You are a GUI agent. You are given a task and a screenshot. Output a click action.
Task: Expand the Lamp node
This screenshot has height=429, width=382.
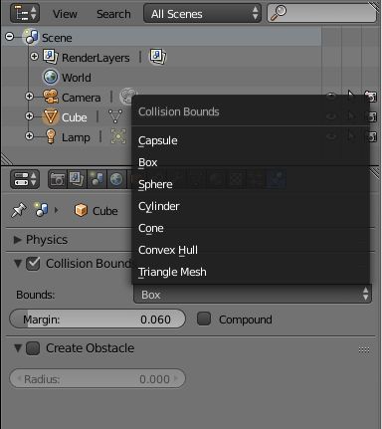point(29,135)
